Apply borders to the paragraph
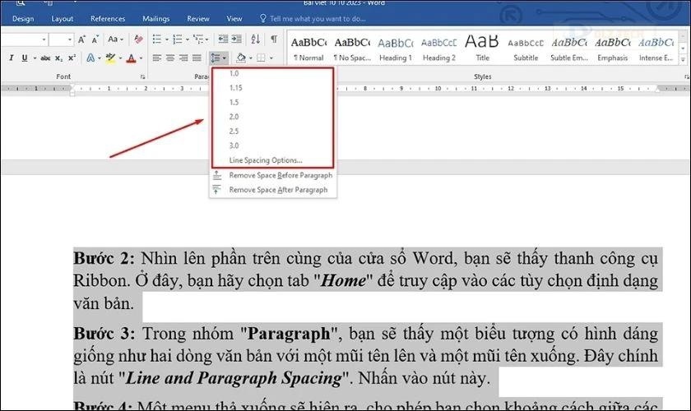 point(261,58)
